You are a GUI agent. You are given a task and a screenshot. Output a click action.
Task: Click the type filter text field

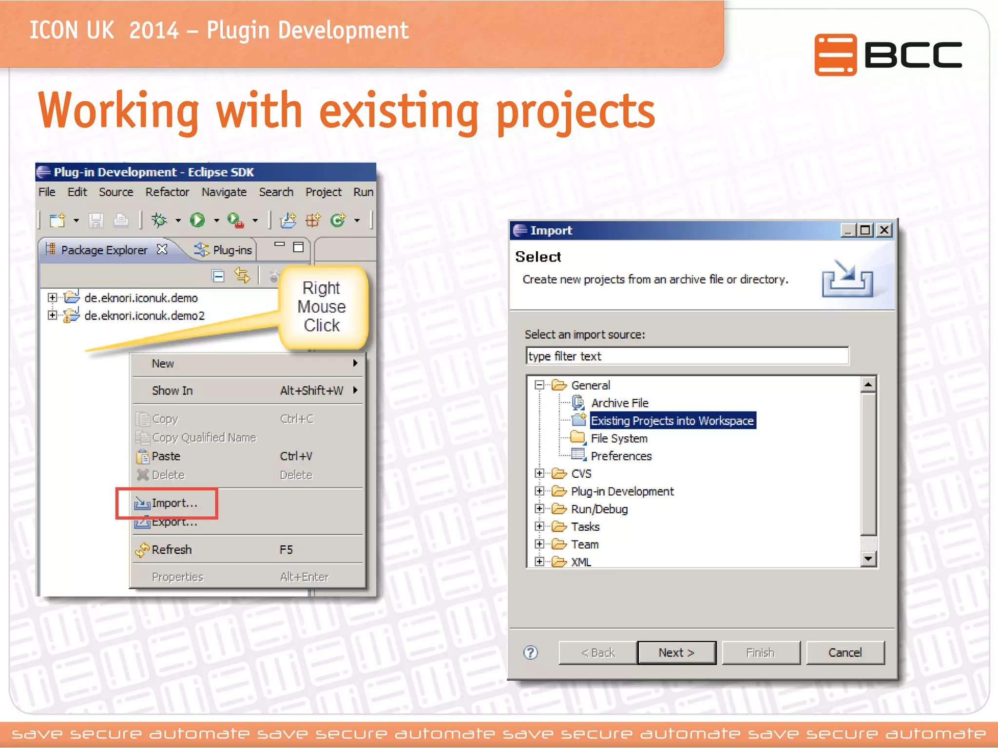tap(687, 356)
